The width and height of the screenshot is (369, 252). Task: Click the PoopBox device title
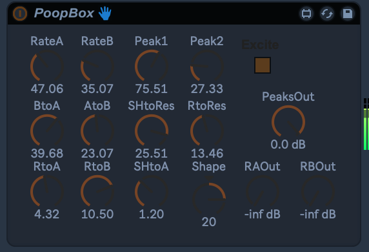tap(64, 13)
